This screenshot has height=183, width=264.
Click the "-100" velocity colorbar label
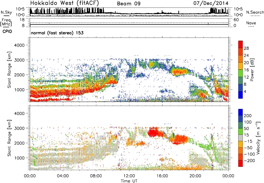249,154
